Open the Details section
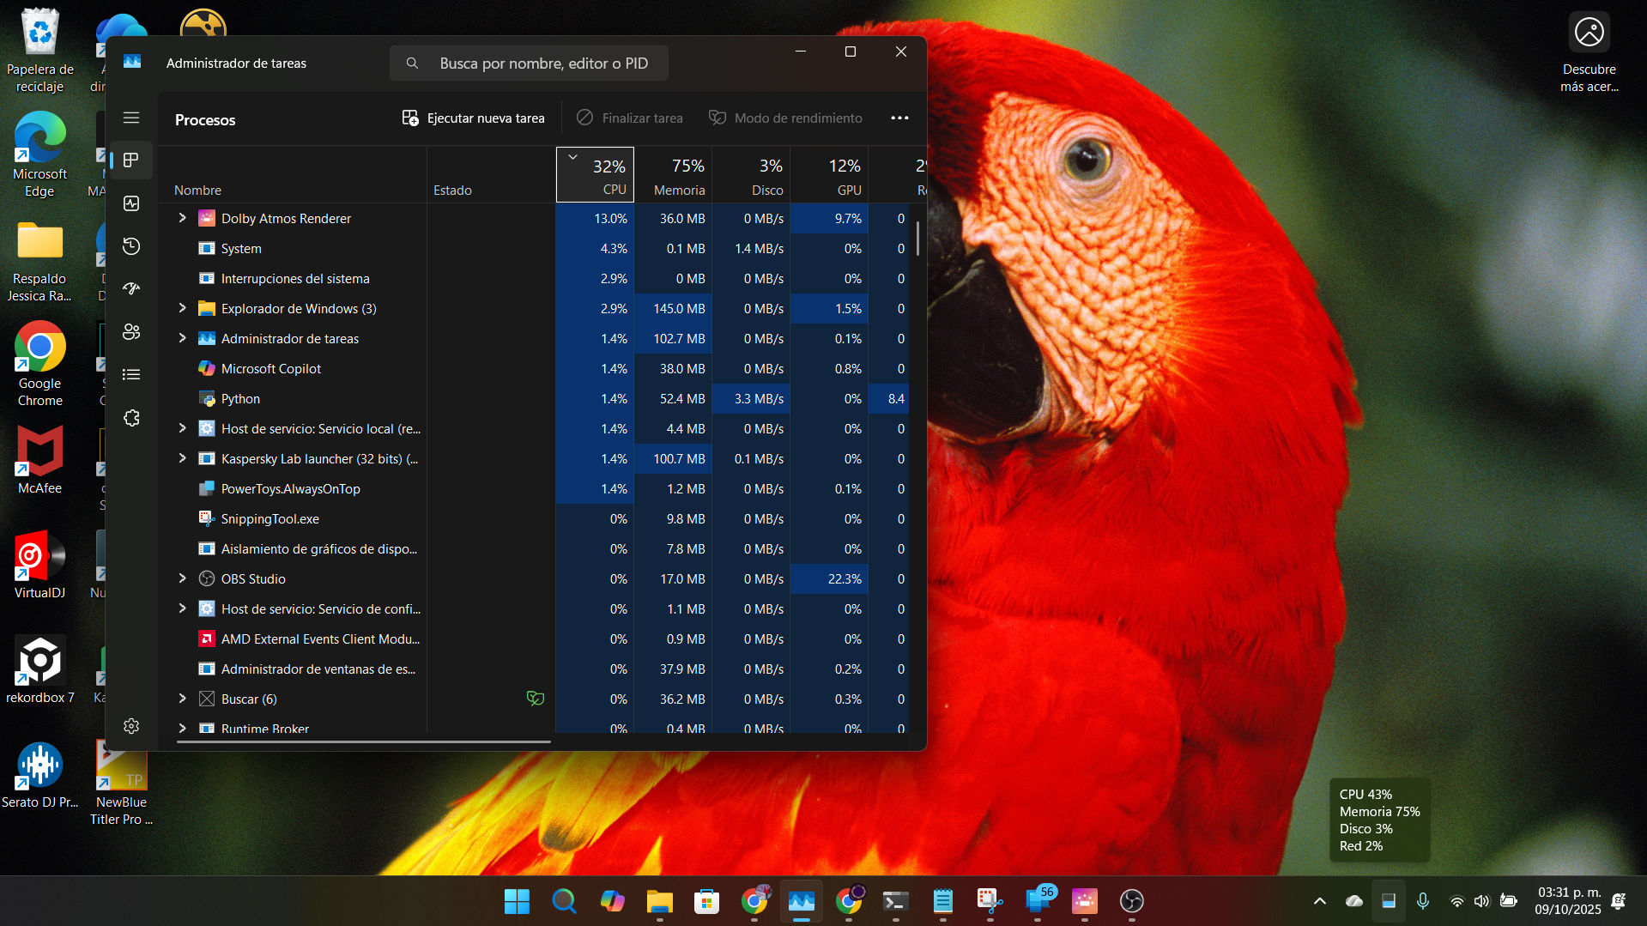Image resolution: width=1647 pixels, height=926 pixels. pyautogui.click(x=130, y=374)
